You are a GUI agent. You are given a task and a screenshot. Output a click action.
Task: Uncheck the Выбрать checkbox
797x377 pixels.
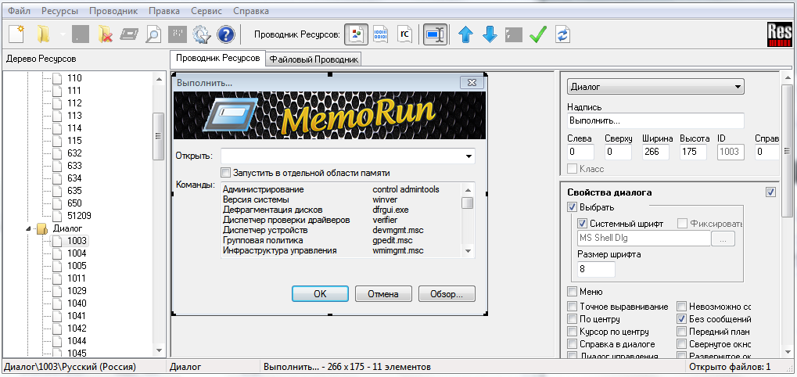point(572,207)
